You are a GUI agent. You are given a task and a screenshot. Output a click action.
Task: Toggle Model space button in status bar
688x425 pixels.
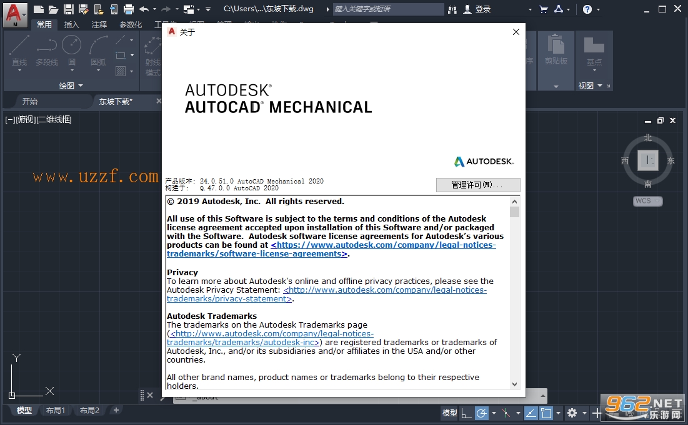coord(450,413)
